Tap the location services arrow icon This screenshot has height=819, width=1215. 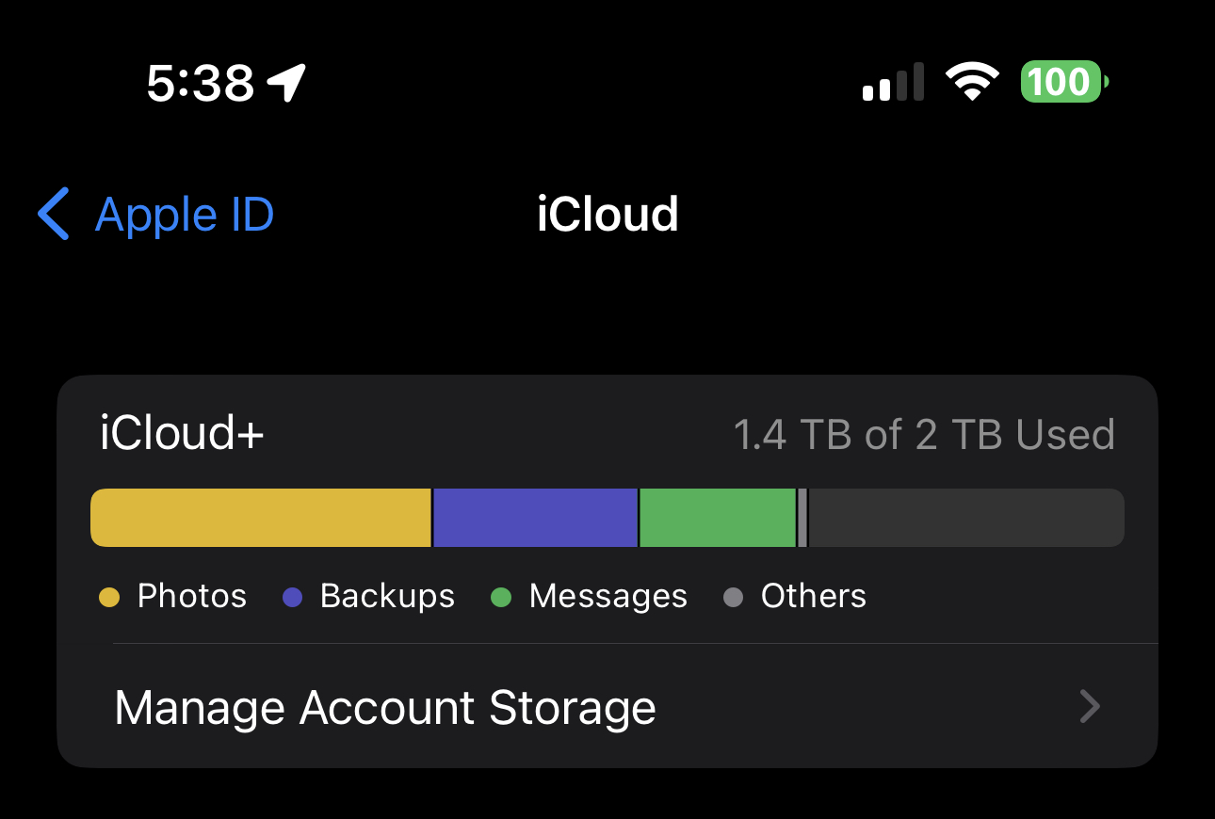coord(286,83)
